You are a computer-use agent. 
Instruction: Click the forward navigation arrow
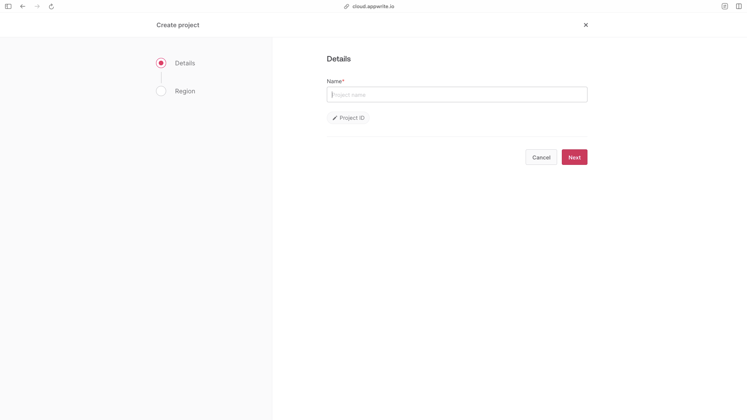tap(37, 6)
